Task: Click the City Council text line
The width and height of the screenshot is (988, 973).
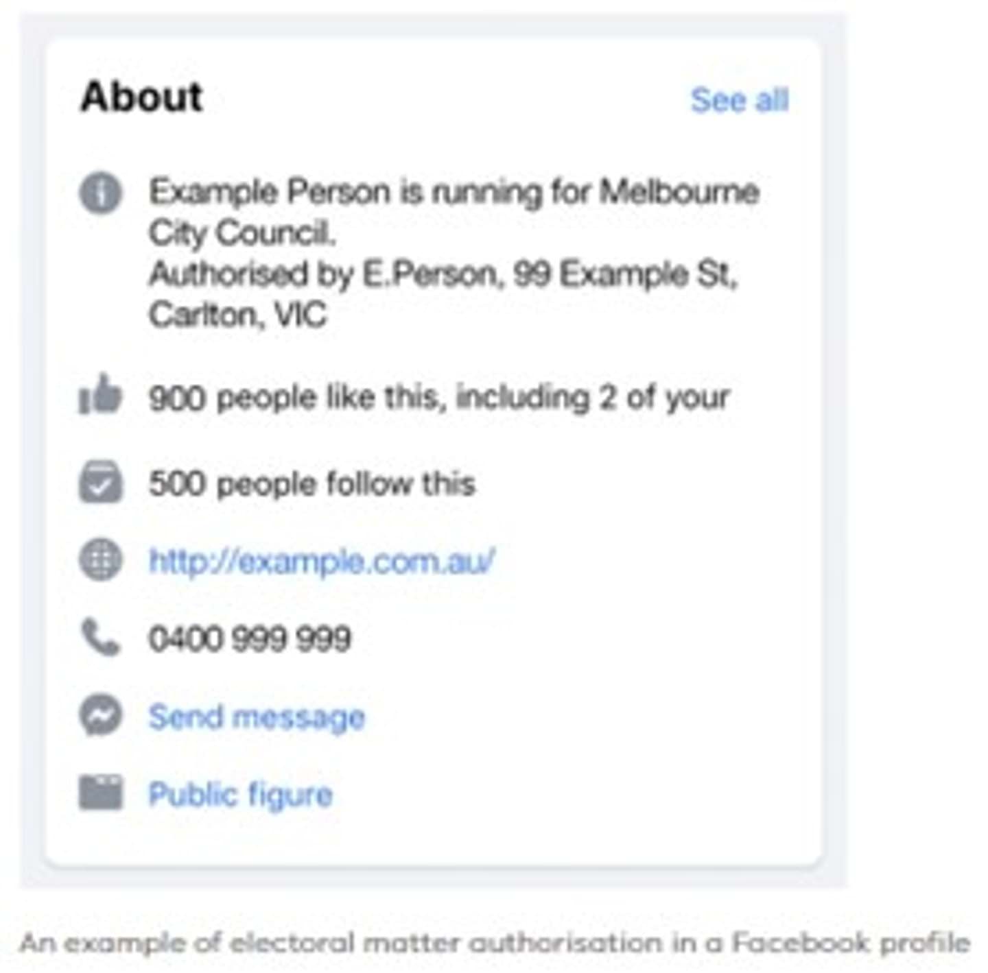Action: (x=242, y=233)
